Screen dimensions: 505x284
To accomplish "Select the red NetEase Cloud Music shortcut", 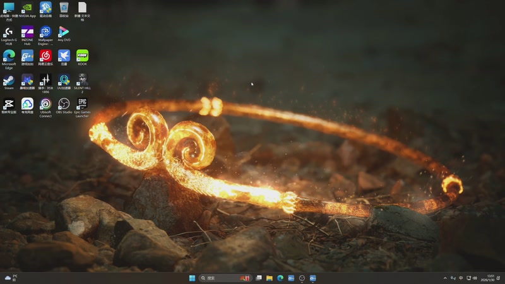I will (45, 58).
